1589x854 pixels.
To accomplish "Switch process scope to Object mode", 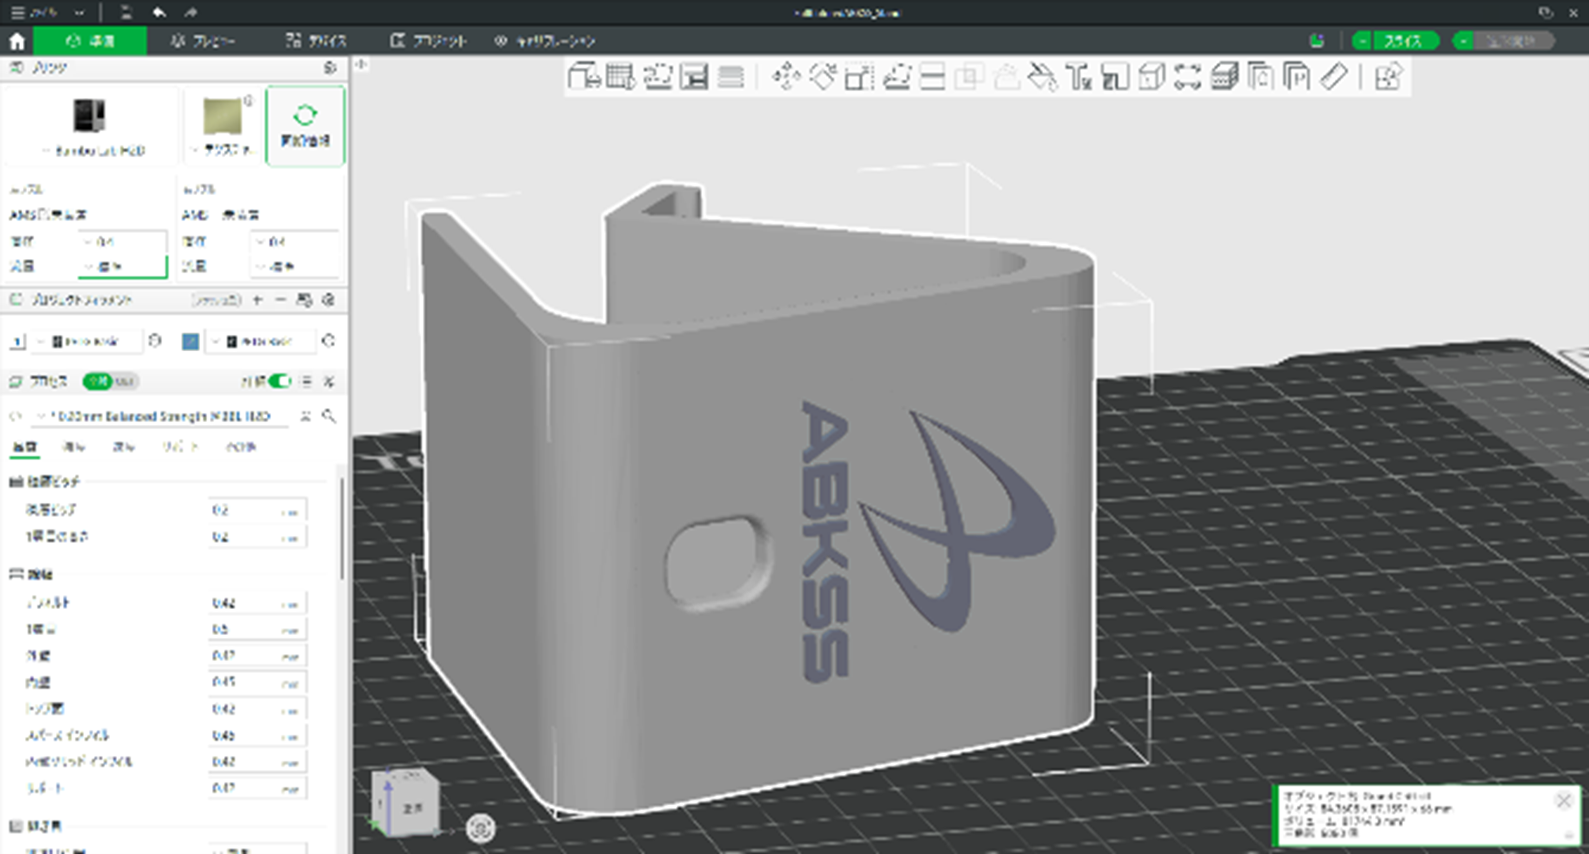I will (x=125, y=382).
